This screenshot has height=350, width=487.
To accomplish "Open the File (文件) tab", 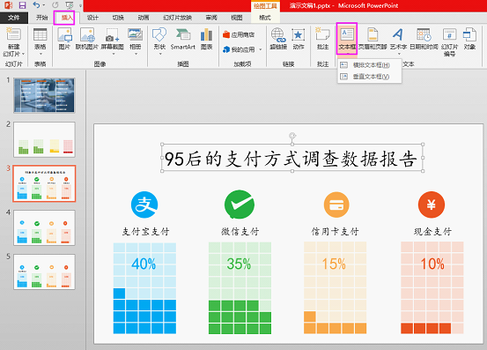I will coord(14,18).
